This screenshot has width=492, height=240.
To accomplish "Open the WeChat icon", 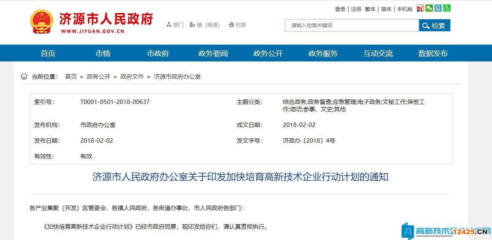I will click(429, 8).
